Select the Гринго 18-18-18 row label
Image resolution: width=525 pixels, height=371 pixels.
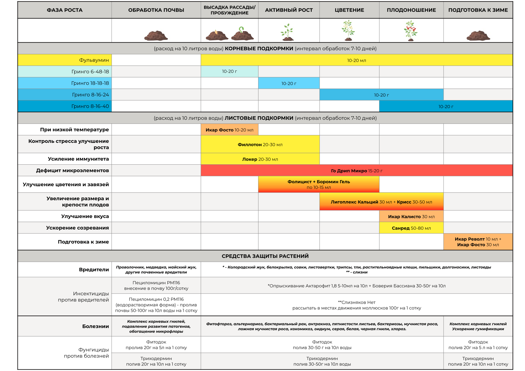coord(65,83)
